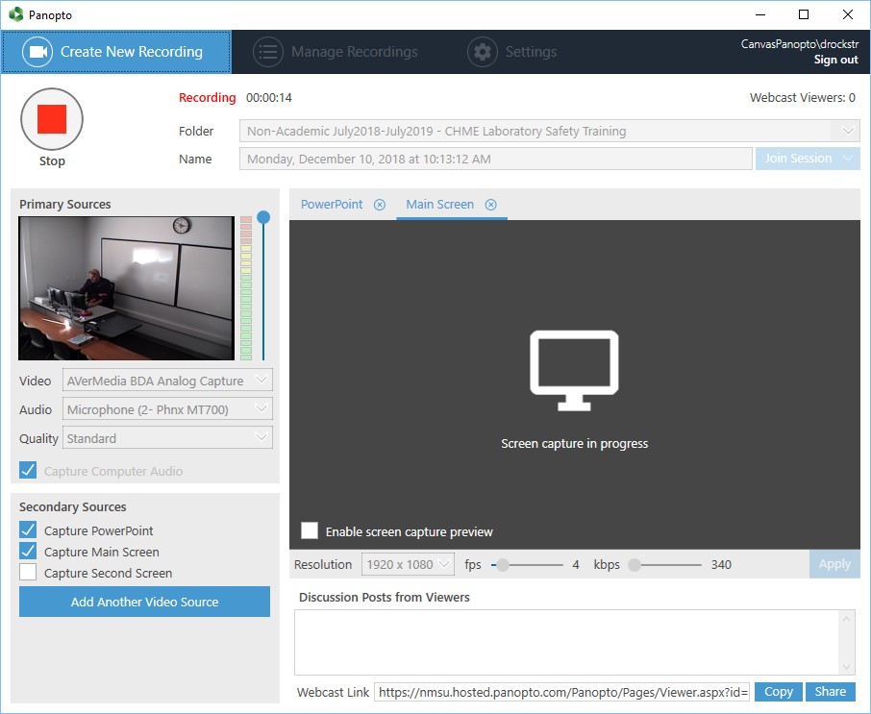Open the Join Session dropdown arrow
Viewport: 871px width, 714px height.
(x=848, y=159)
